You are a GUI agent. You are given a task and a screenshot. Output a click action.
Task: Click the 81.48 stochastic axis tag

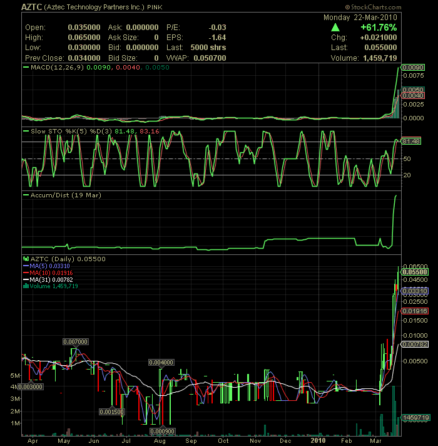[410, 141]
